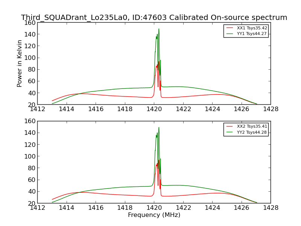Click the 100 y-tick label of bottom plot

30,156
